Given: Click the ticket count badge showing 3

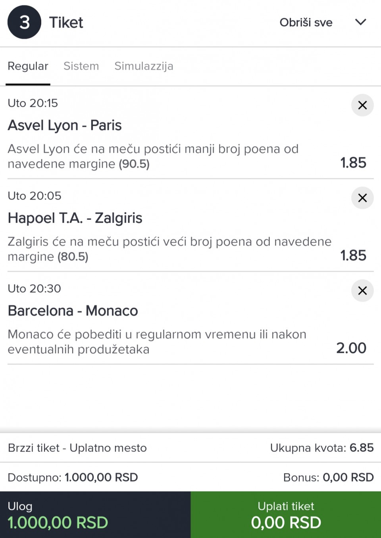Looking at the screenshot, I should pyautogui.click(x=24, y=22).
